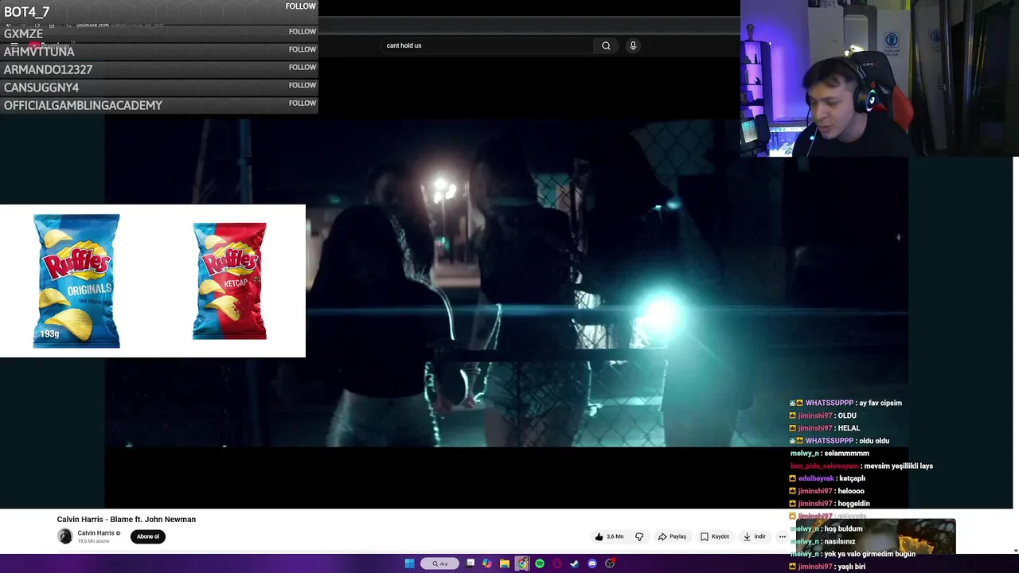Click edalbayrak's message ketçaplı
Image resolution: width=1019 pixels, height=573 pixels.
click(x=853, y=479)
